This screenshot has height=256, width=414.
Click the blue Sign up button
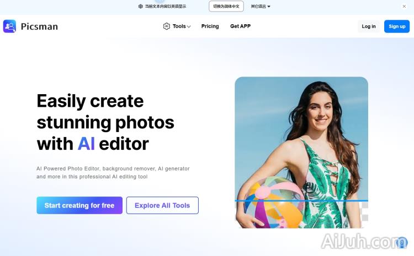pos(397,26)
